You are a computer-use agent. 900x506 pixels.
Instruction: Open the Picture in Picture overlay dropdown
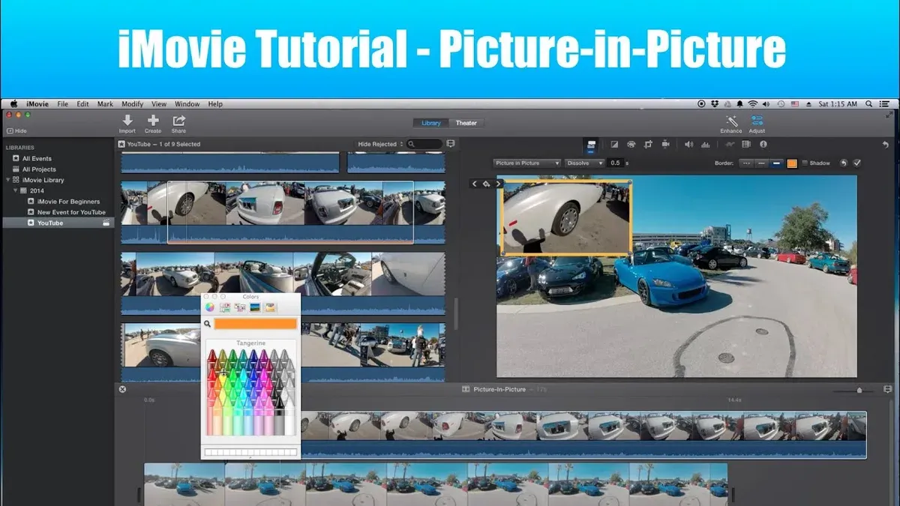point(527,163)
